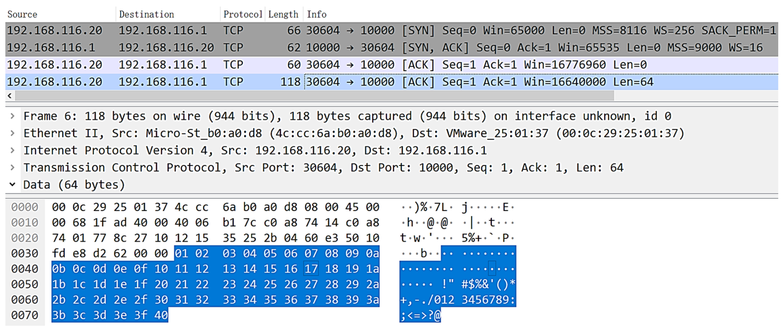
Task: Expand Transmission Control Protocol node
Action: pyautogui.click(x=12, y=167)
